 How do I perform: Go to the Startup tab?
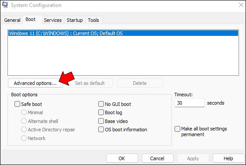(75, 20)
